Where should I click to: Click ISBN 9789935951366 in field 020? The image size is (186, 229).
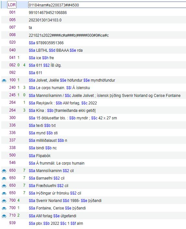50,43
